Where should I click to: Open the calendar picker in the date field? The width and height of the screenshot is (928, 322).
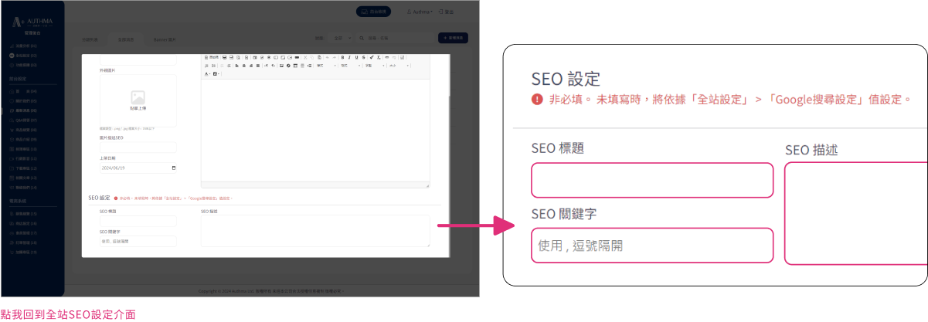(x=173, y=168)
